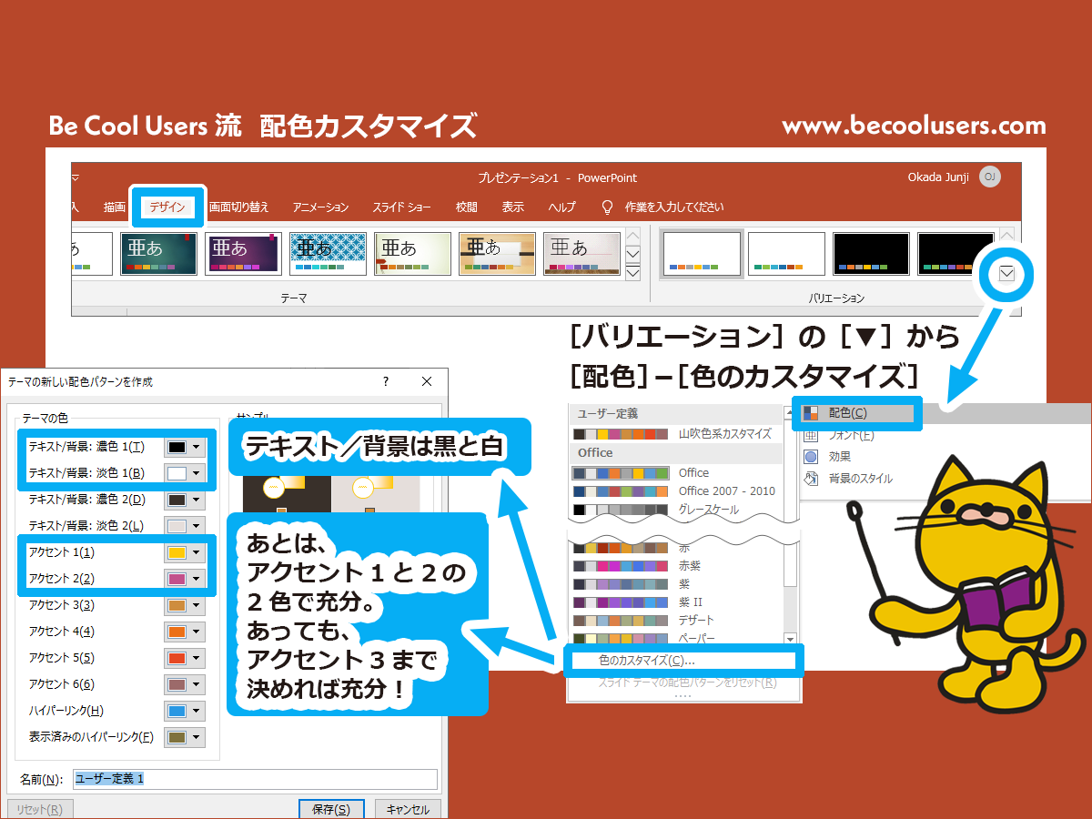1092x819 pixels.
Task: Open the ハイパーリンク(H) blue color dropdown
Action: [186, 711]
